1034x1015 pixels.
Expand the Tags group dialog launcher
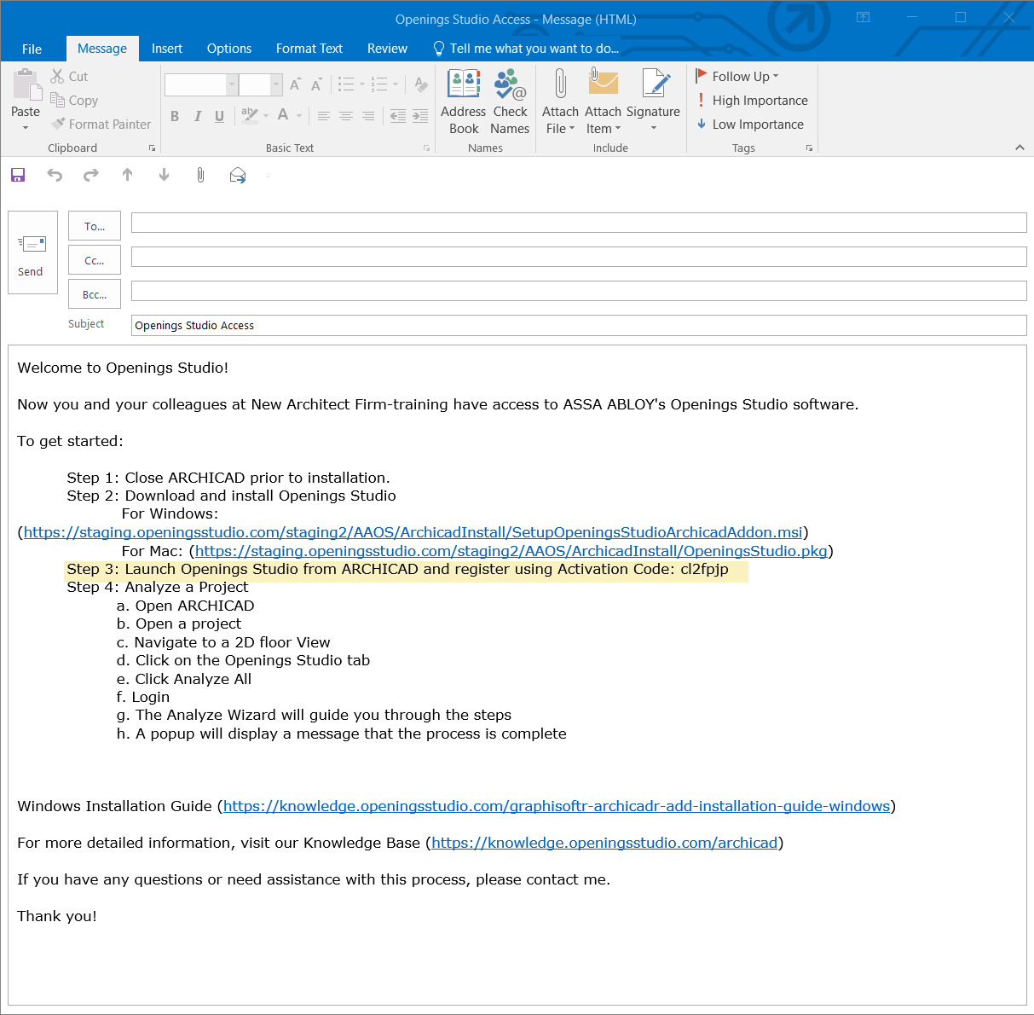809,148
